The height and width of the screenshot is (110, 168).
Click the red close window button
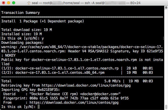tap(4, 3)
